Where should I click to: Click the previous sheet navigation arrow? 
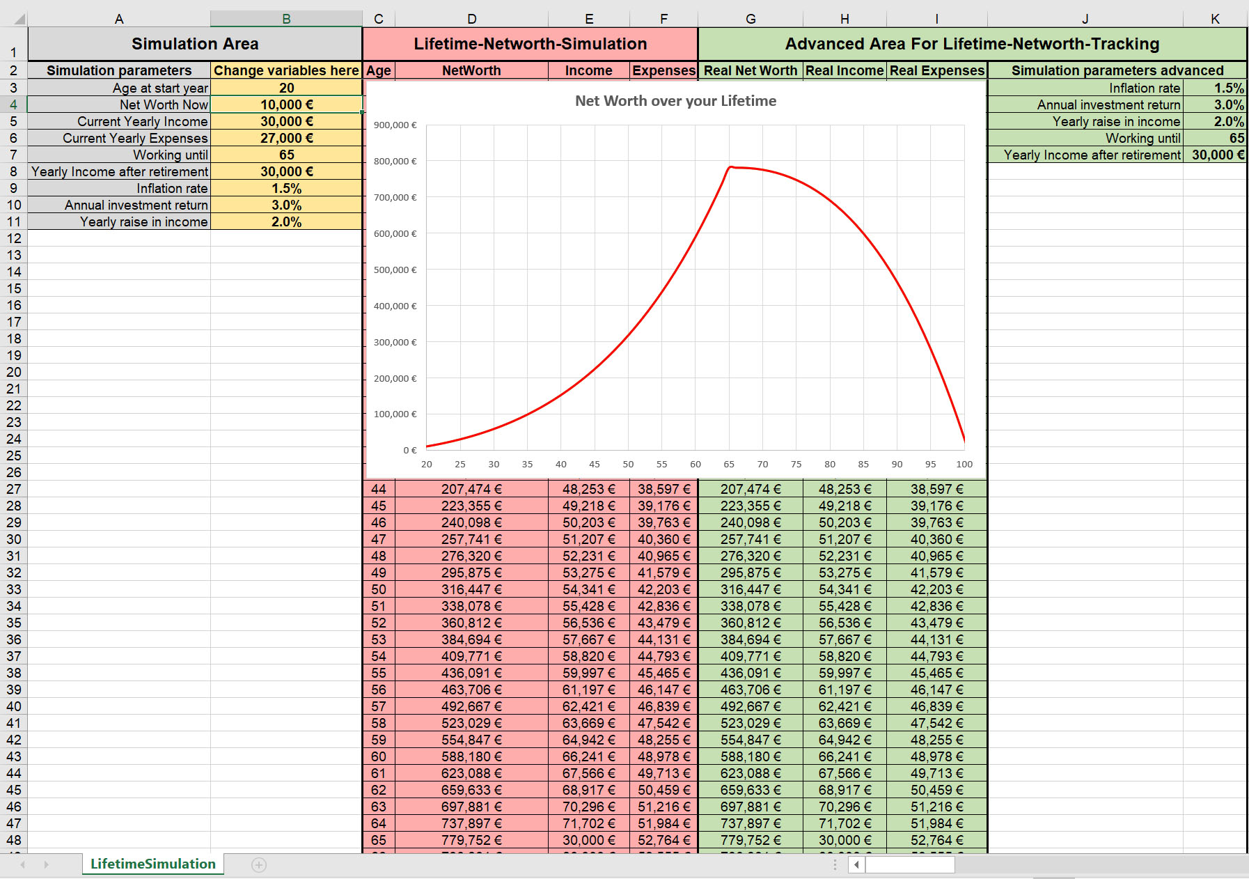point(23,865)
